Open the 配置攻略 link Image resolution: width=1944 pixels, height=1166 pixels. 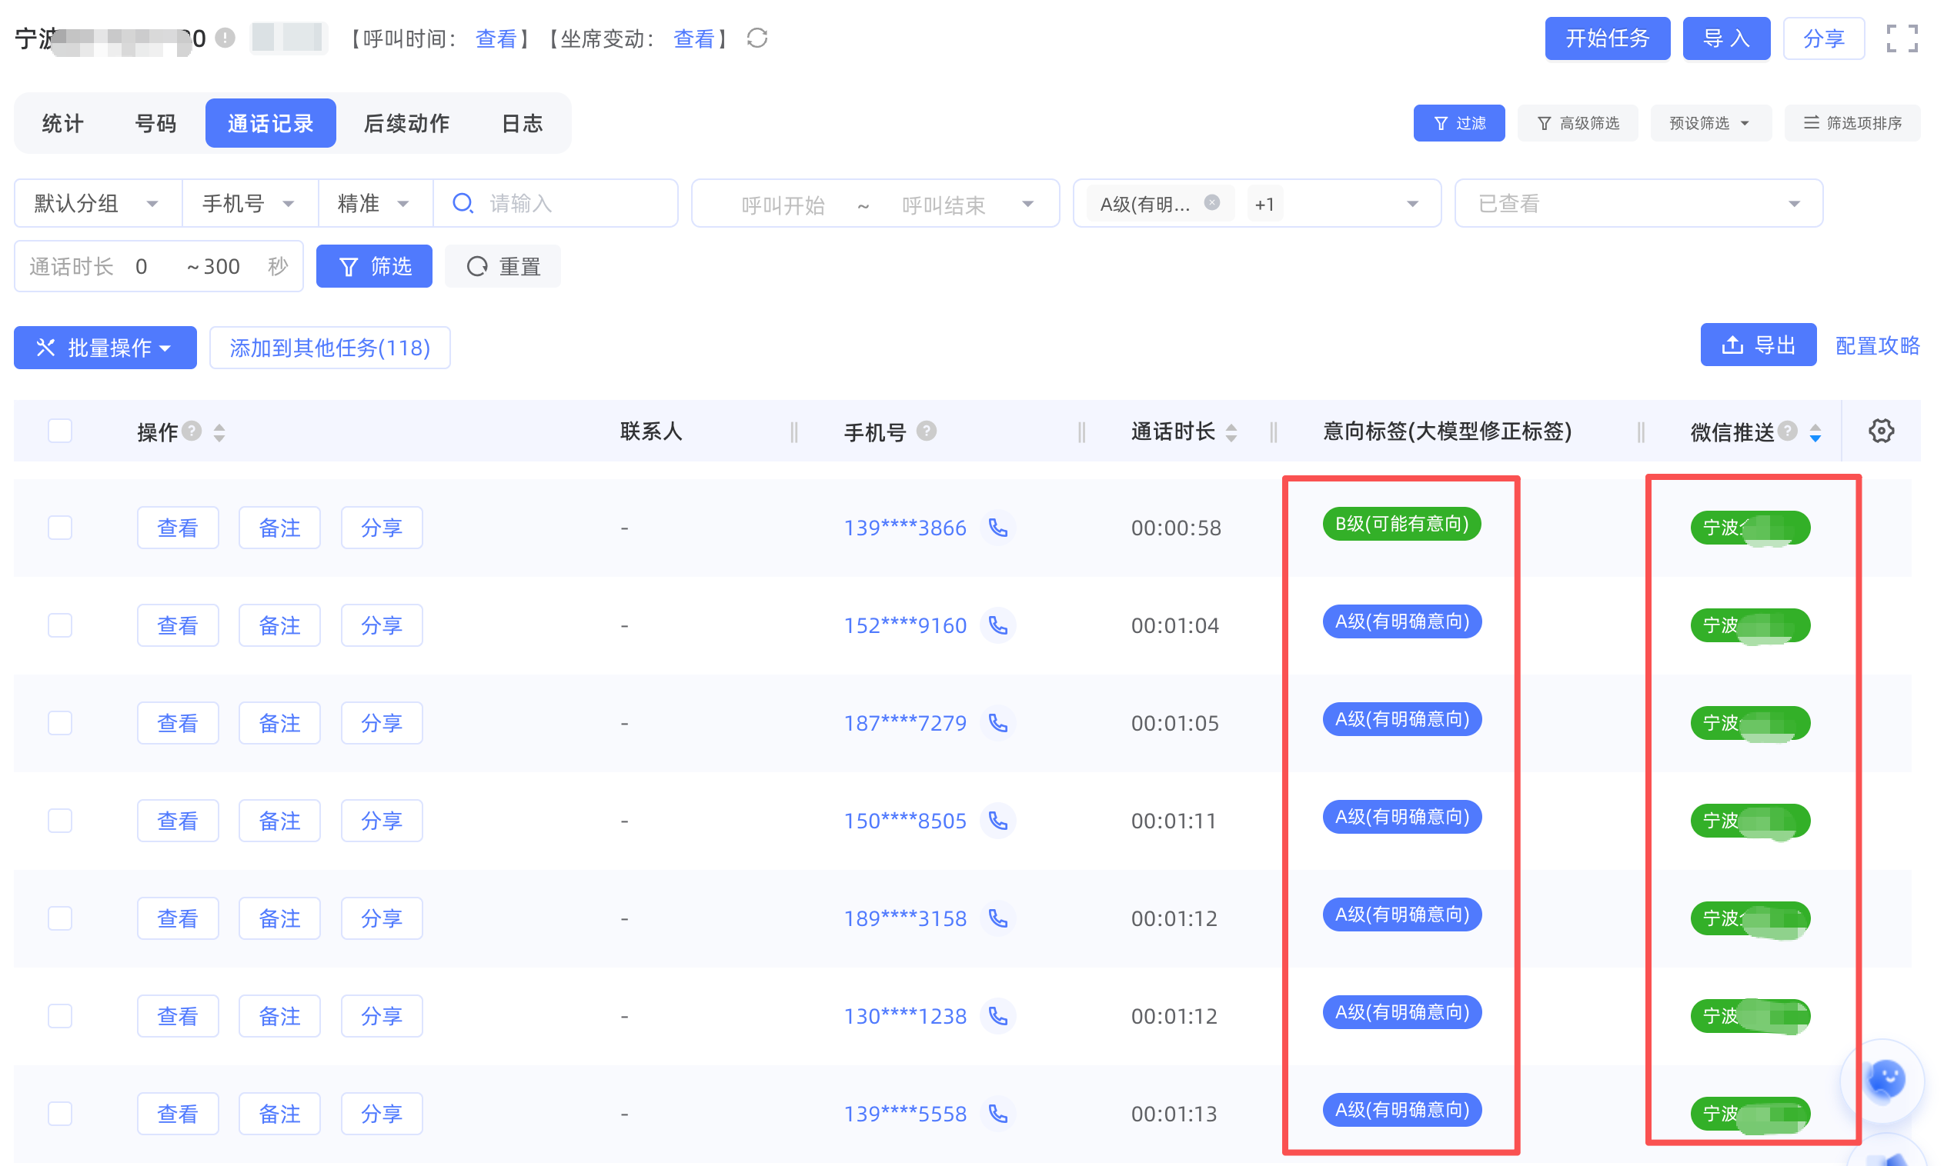point(1876,345)
